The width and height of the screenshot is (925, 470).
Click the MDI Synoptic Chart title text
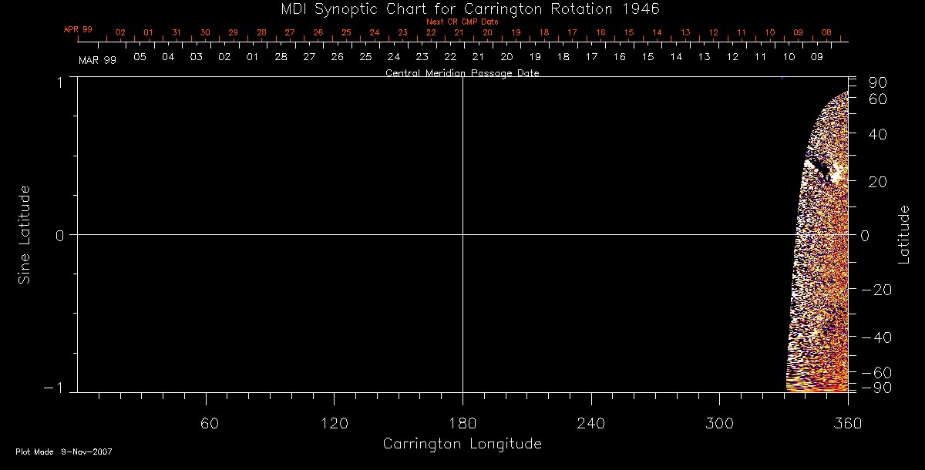tap(462, 8)
